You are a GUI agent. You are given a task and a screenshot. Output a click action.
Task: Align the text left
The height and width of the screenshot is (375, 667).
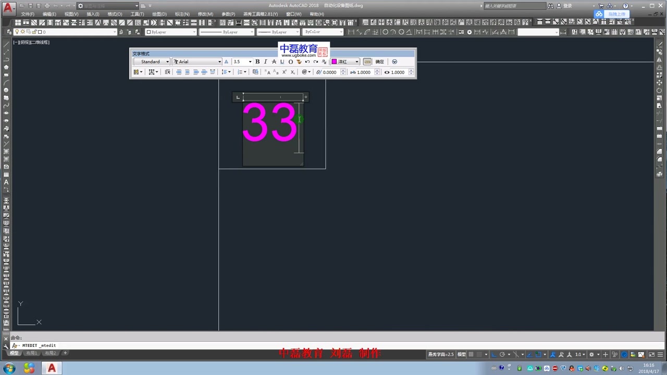(179, 72)
